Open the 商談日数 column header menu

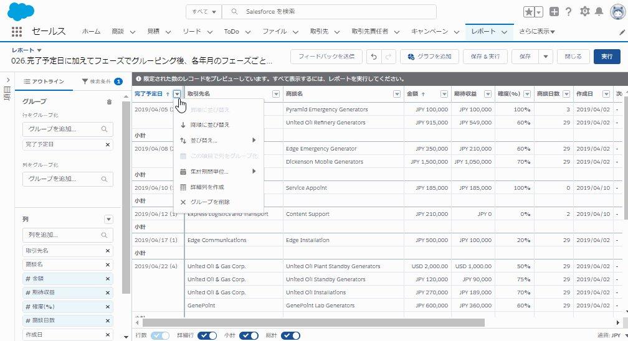point(566,94)
